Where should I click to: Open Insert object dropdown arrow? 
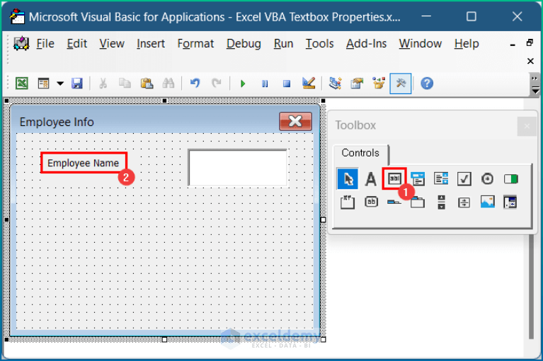point(60,84)
